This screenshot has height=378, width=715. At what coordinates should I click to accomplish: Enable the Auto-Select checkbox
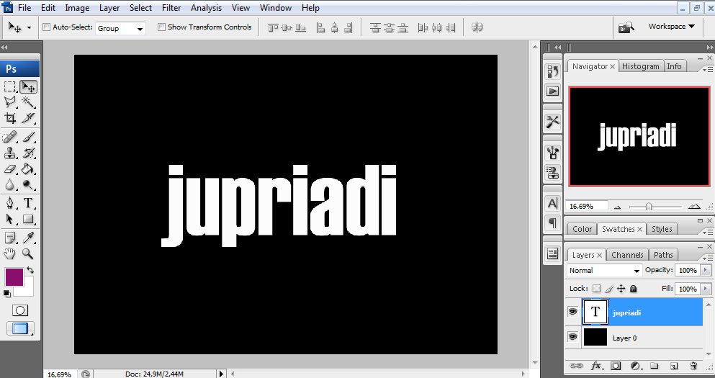pyautogui.click(x=46, y=27)
